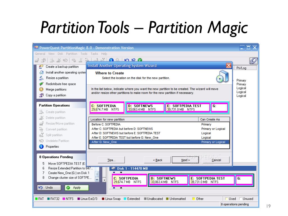Click the < Back button
This screenshot has width=288, height=216.
pyautogui.click(x=157, y=160)
